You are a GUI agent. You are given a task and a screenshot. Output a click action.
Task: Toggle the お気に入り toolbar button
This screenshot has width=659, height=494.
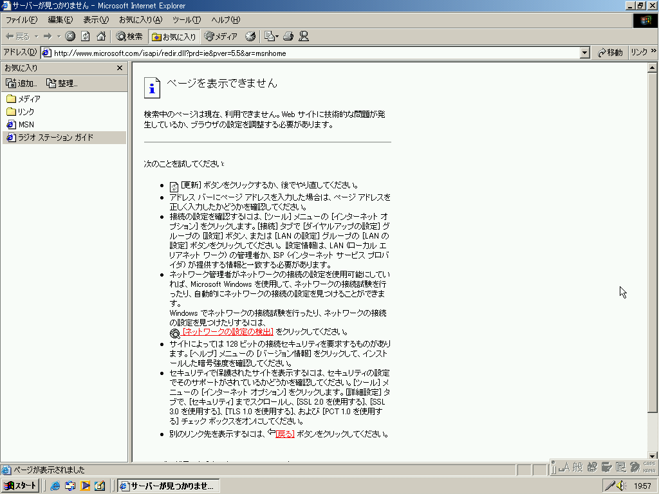(174, 37)
